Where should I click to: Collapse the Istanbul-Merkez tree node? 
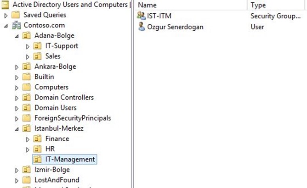17,129
